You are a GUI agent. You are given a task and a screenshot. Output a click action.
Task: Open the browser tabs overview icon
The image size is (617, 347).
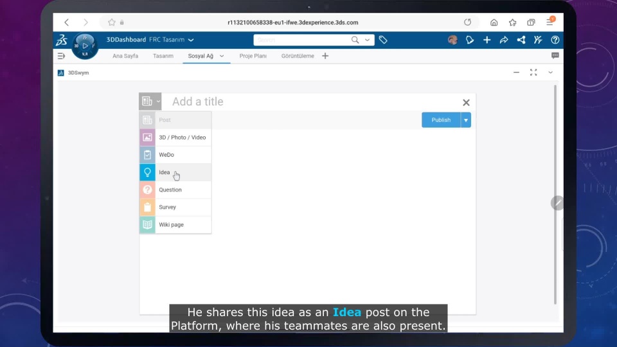coord(531,22)
